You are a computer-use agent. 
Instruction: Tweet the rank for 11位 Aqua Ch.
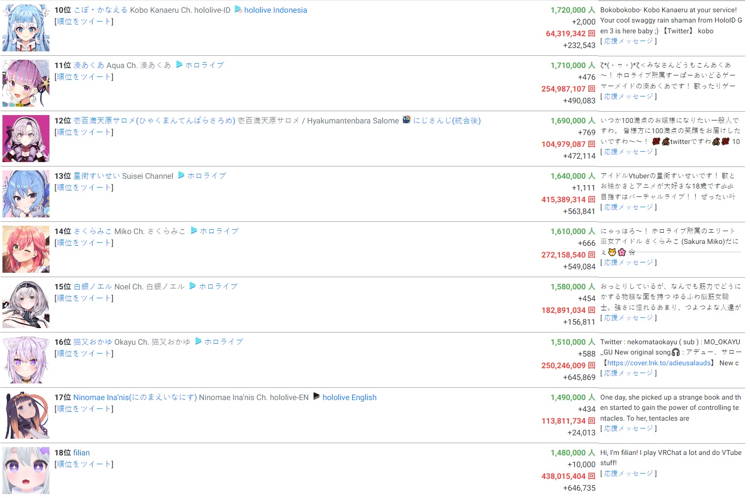pos(84,77)
